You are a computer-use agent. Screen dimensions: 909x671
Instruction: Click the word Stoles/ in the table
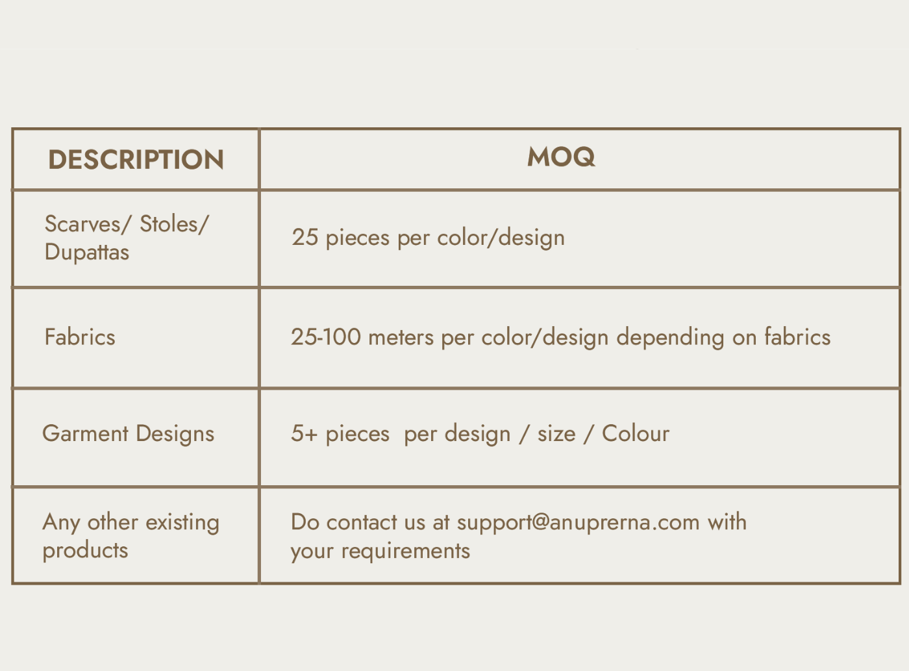pyautogui.click(x=175, y=224)
